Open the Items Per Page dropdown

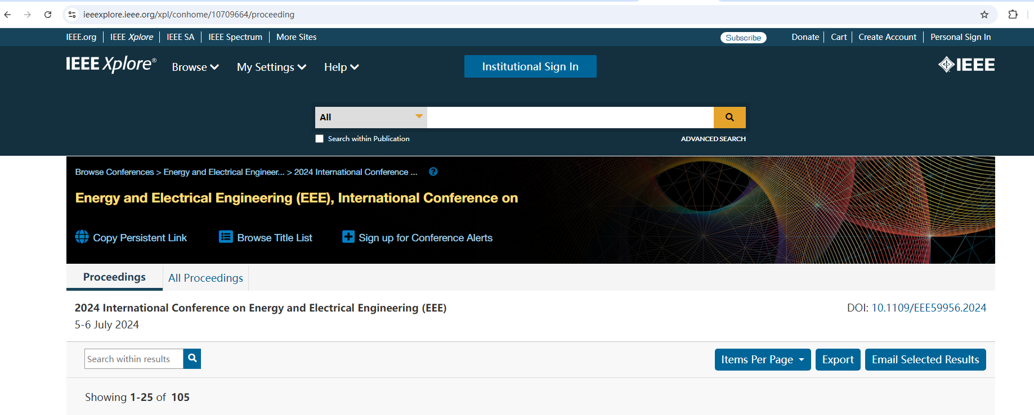pos(763,360)
